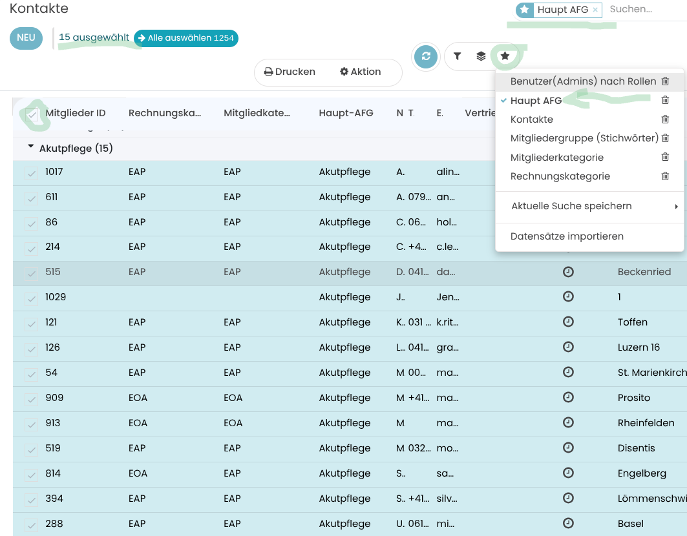This screenshot has width=687, height=536.
Task: Delete the Mitgliedergruppe (Stichwörter) favorite
Action: (665, 138)
